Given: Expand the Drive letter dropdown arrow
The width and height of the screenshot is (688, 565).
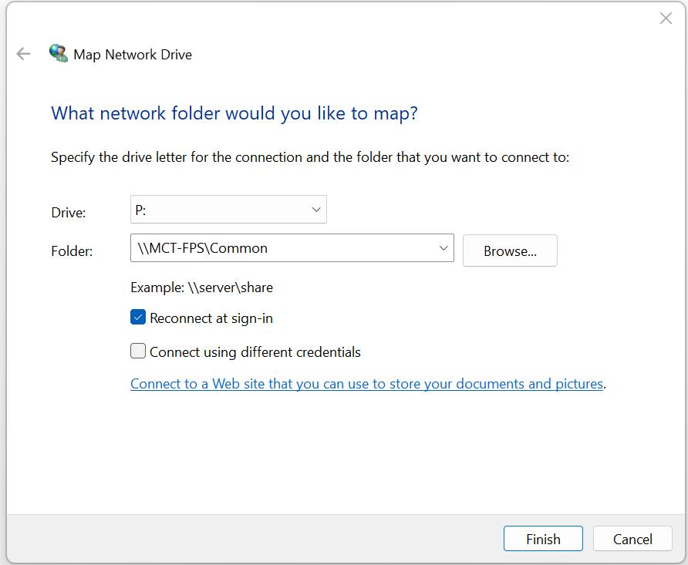Looking at the screenshot, I should (x=315, y=210).
